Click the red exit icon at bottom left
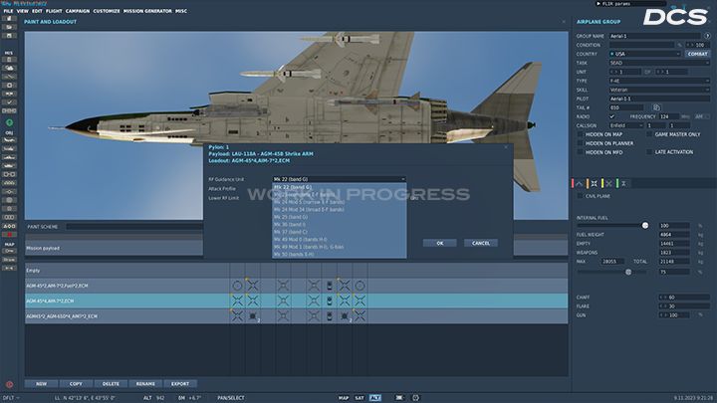The image size is (717, 403). pyautogui.click(x=10, y=383)
